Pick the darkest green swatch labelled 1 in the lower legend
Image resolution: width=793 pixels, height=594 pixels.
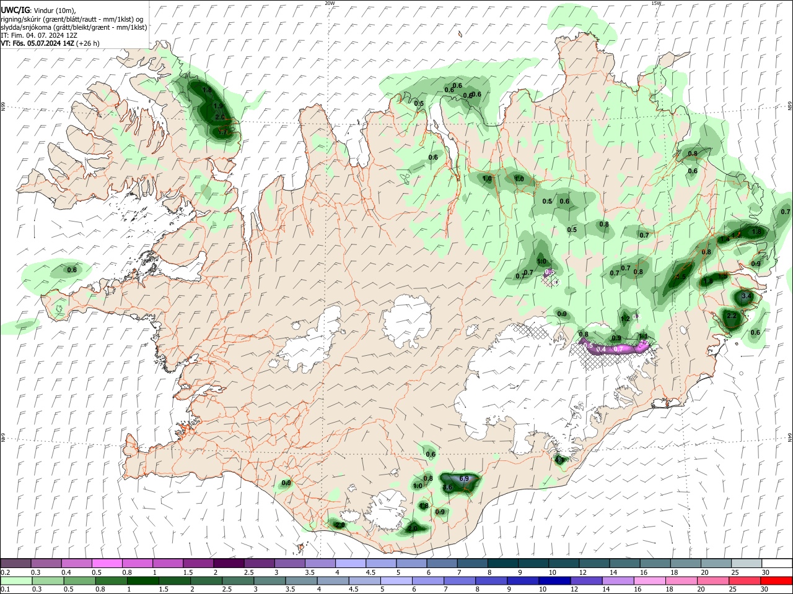[142, 580]
